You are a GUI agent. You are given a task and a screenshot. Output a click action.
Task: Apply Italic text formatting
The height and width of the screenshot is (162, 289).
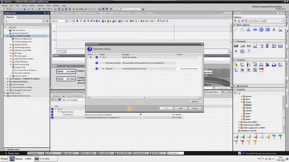[x=81, y=21]
